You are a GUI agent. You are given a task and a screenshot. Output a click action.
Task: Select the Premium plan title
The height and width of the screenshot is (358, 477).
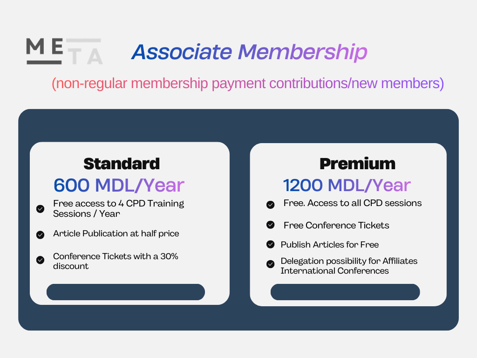pyautogui.click(x=357, y=164)
